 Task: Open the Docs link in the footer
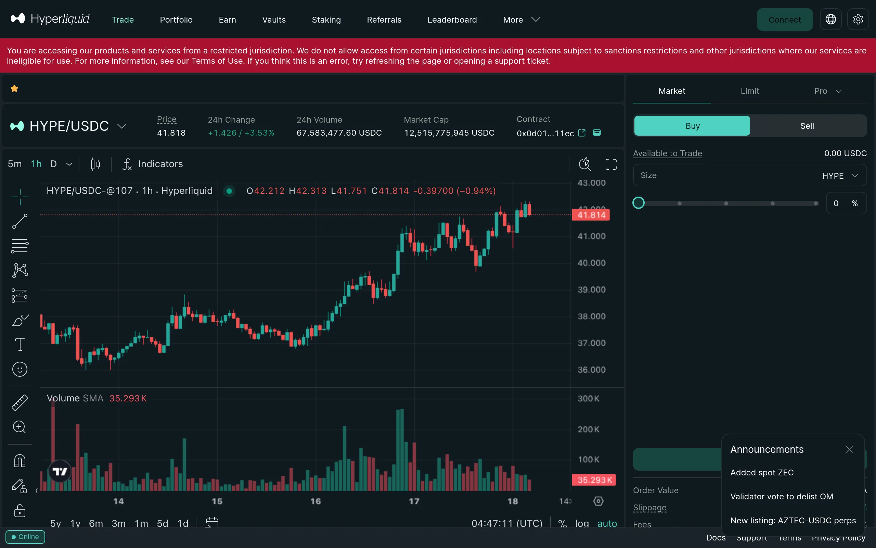tap(716, 537)
